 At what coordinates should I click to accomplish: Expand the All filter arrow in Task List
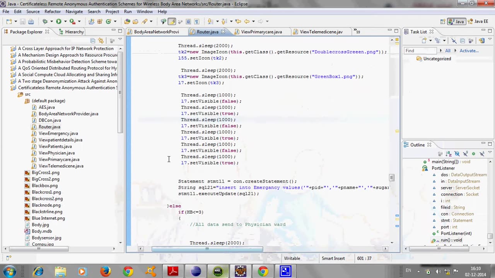pos(440,51)
